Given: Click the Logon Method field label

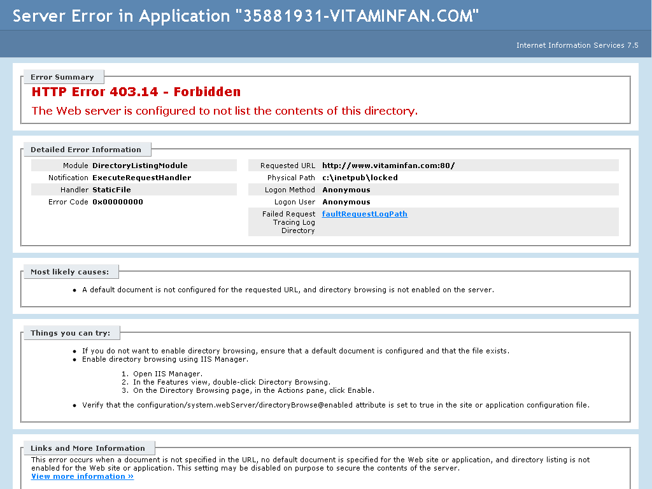Looking at the screenshot, I should tap(290, 190).
